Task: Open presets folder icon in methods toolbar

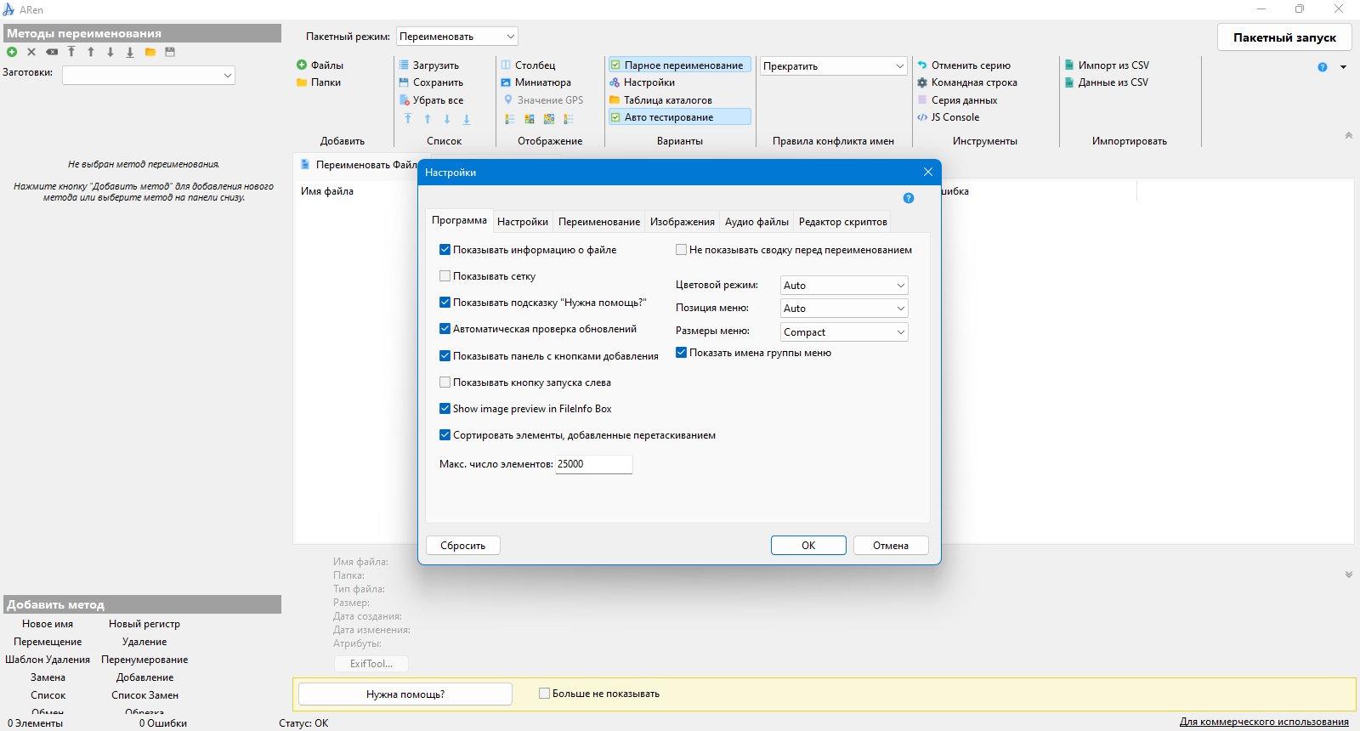Action: click(150, 52)
